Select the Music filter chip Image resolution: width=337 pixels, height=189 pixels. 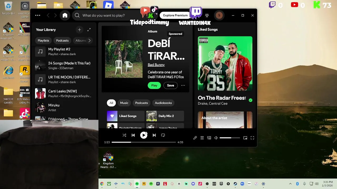click(124, 103)
